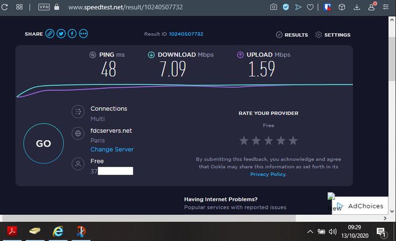Click the horizontal scrollbar thumb
This screenshot has height=241, width=396.
tap(149, 218)
